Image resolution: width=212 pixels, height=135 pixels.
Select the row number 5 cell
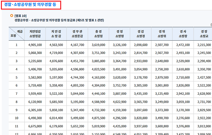[x=17, y=78]
